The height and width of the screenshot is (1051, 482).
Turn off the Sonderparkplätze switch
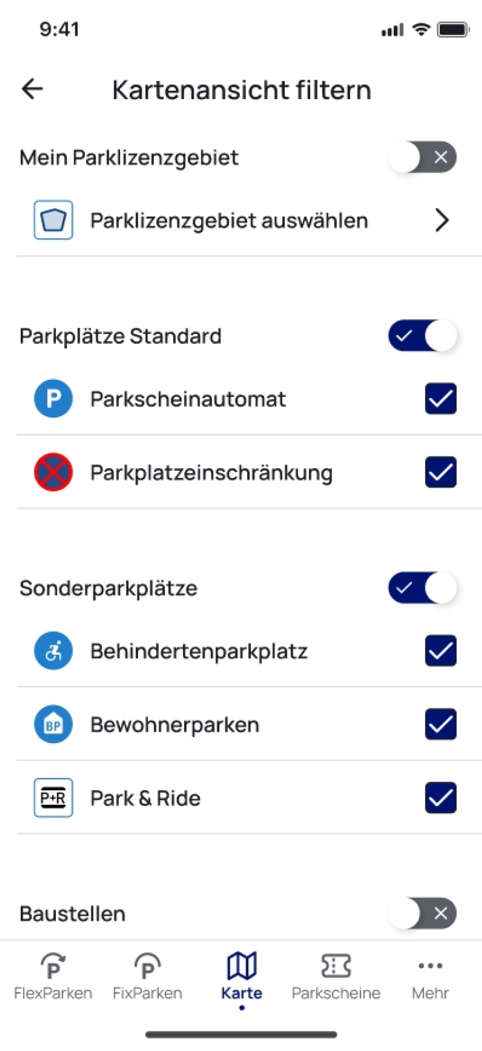click(422, 588)
